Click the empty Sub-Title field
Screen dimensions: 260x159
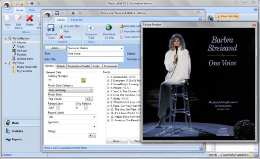click(x=96, y=59)
